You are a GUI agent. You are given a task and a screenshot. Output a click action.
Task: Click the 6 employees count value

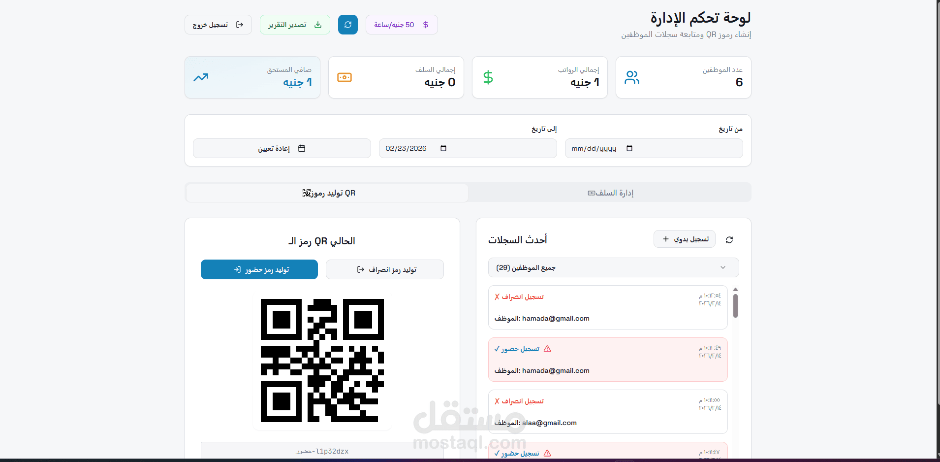coord(739,82)
